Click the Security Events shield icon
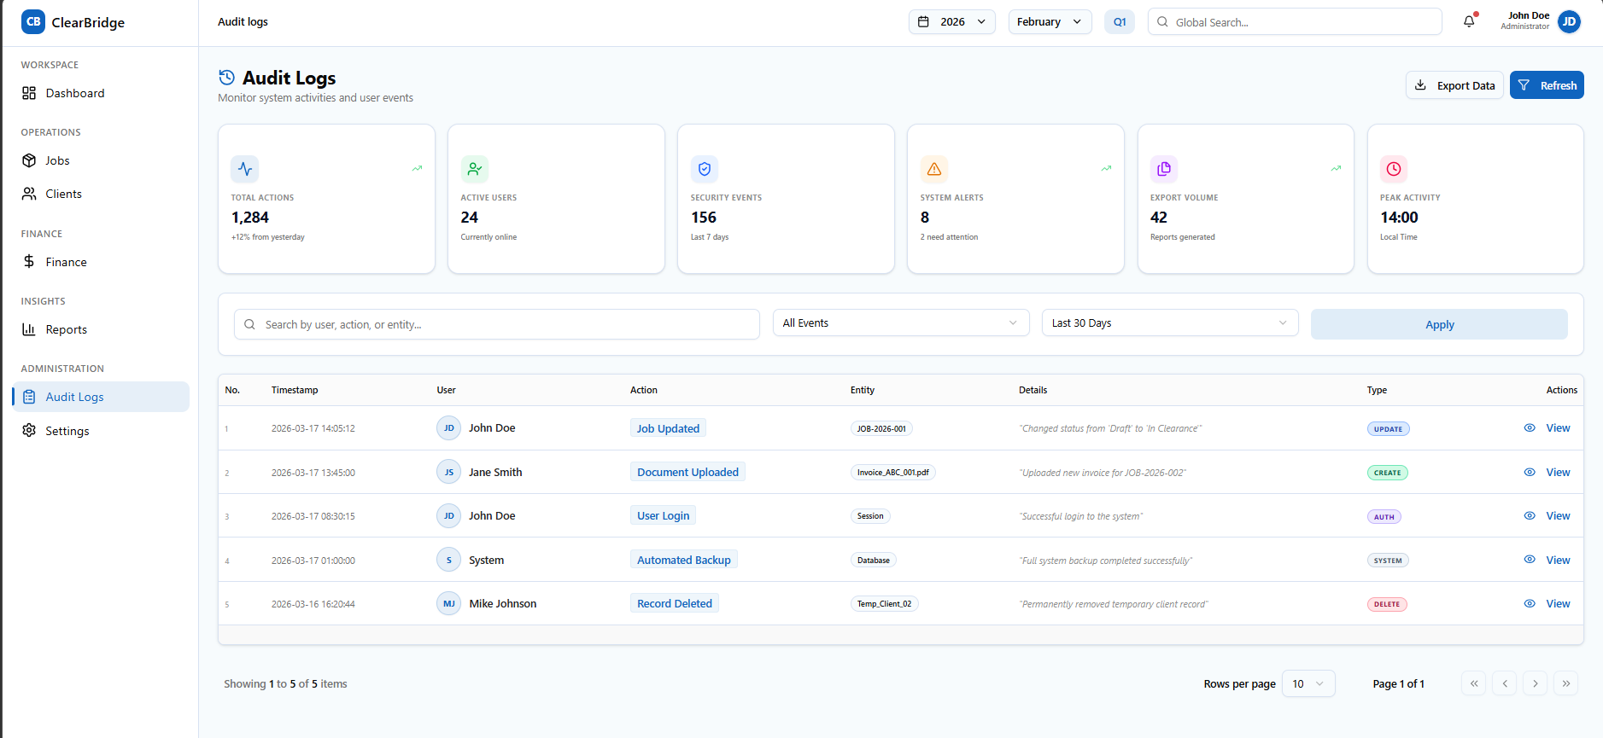 click(x=705, y=169)
